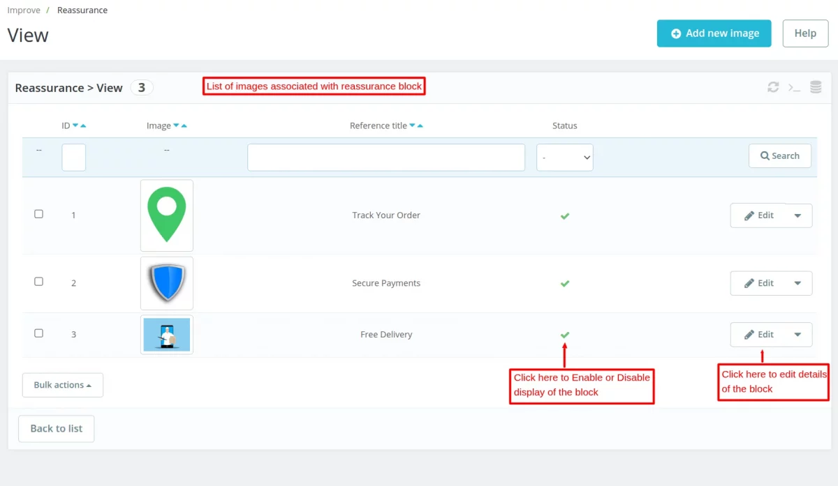Go Back to list
Viewport: 838px width, 486px height.
pyautogui.click(x=57, y=429)
